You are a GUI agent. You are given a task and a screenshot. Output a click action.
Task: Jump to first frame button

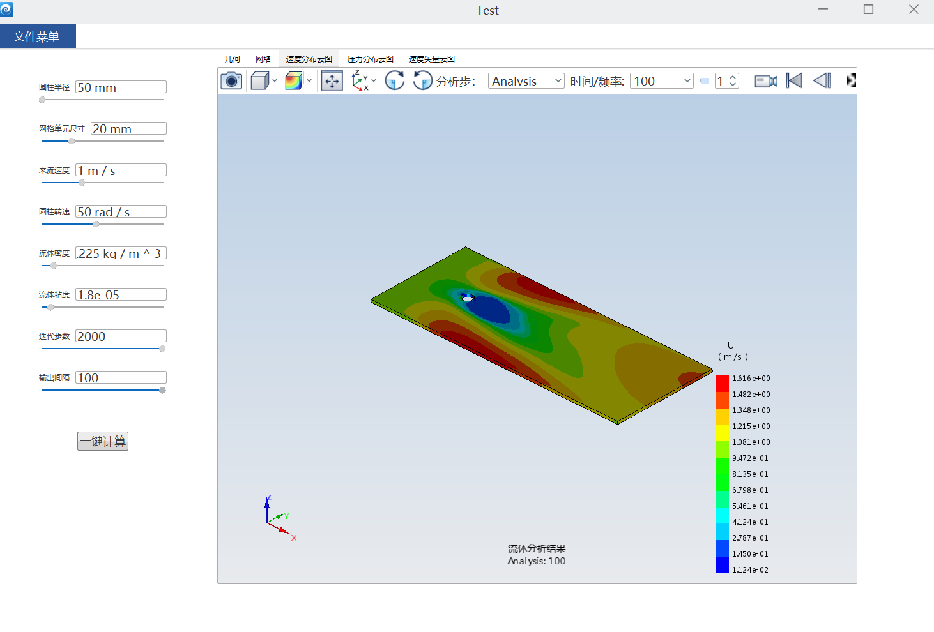[794, 80]
